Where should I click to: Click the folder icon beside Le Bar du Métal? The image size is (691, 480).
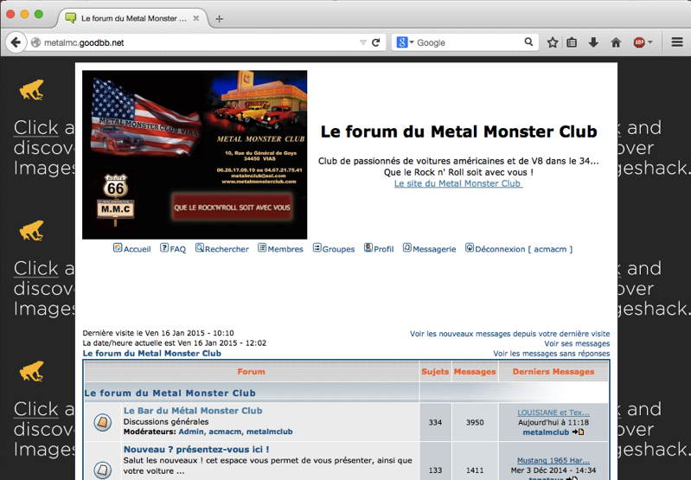(x=102, y=422)
